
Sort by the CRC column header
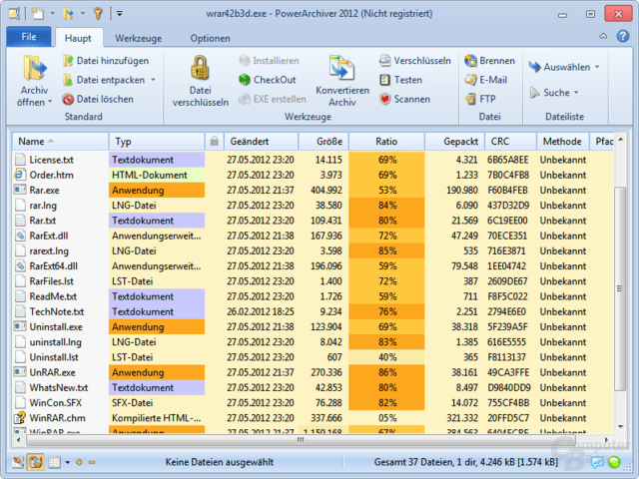(510, 142)
